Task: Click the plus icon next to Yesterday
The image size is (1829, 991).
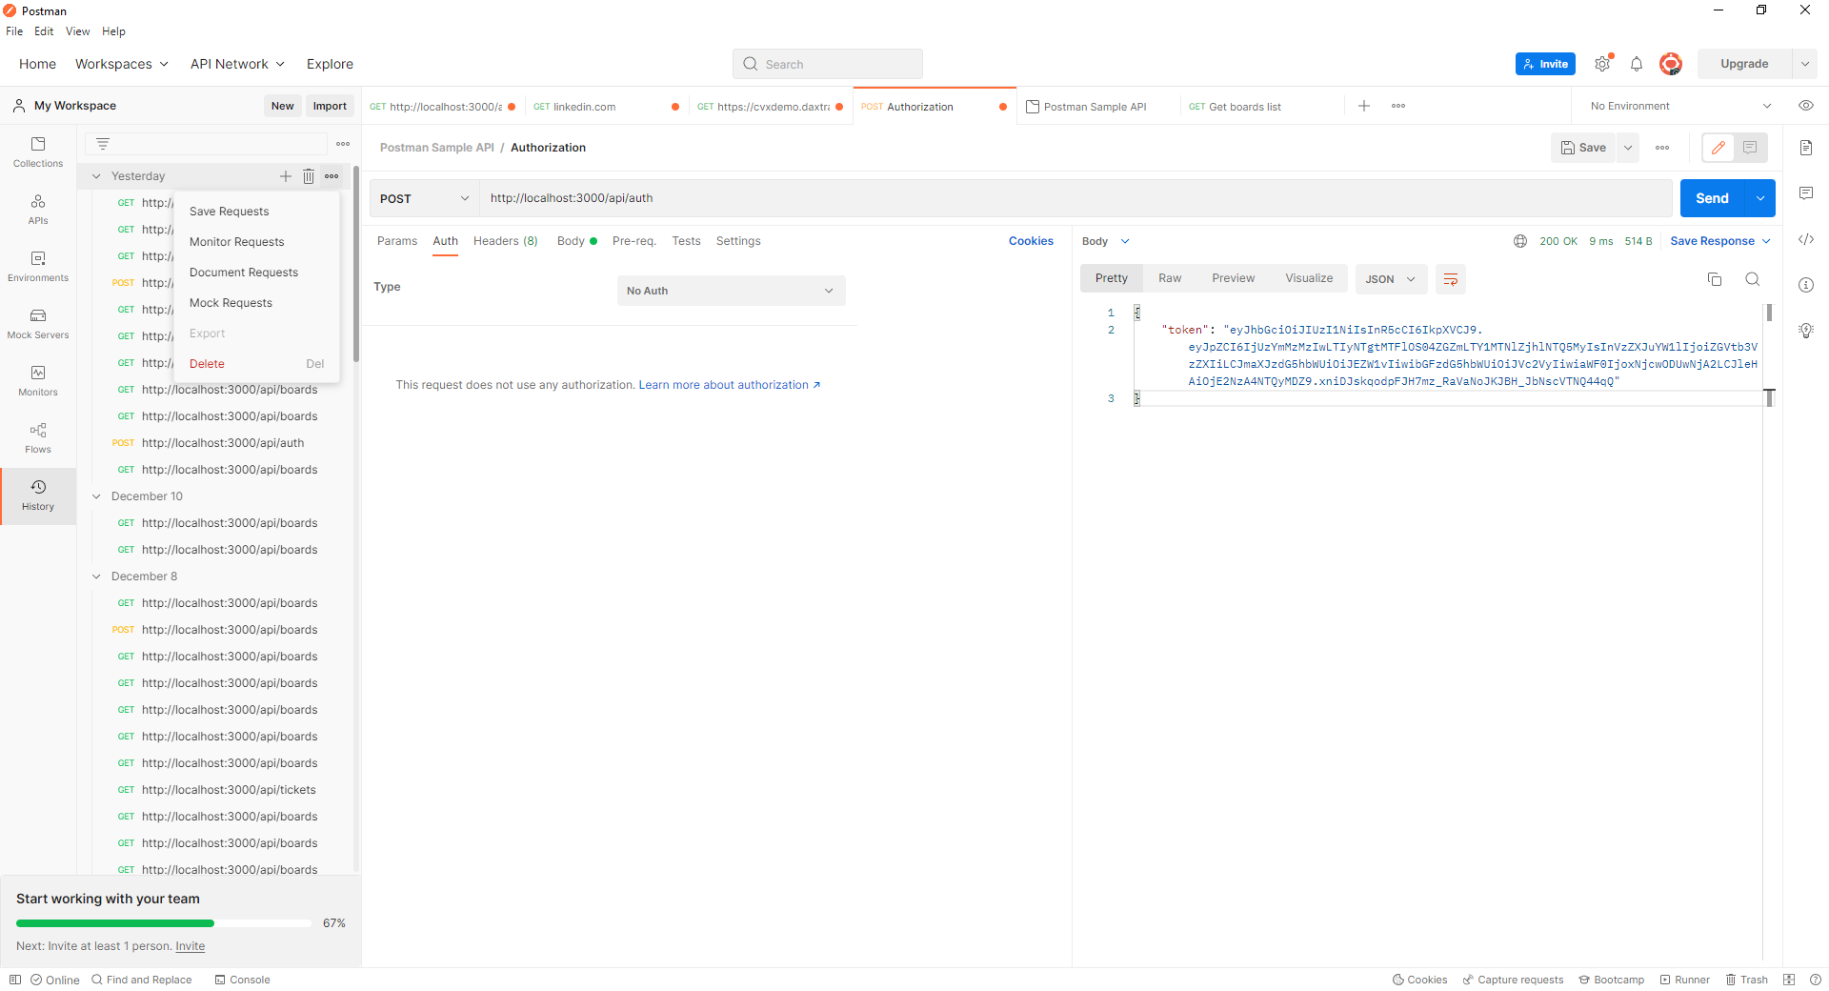Action: [286, 176]
